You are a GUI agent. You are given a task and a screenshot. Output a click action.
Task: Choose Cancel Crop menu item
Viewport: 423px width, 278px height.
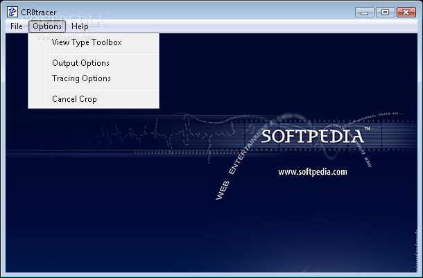(94, 99)
